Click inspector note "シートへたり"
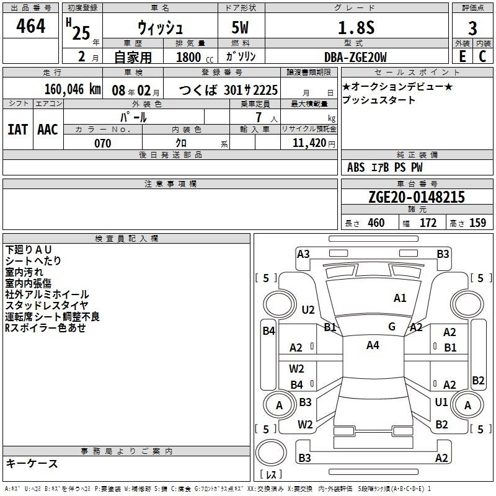Viewport: 496px width, 496px height. click(x=33, y=260)
